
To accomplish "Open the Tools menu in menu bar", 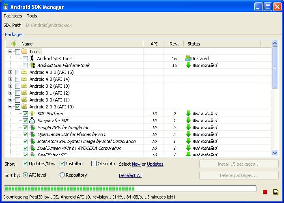I will click(x=32, y=16).
